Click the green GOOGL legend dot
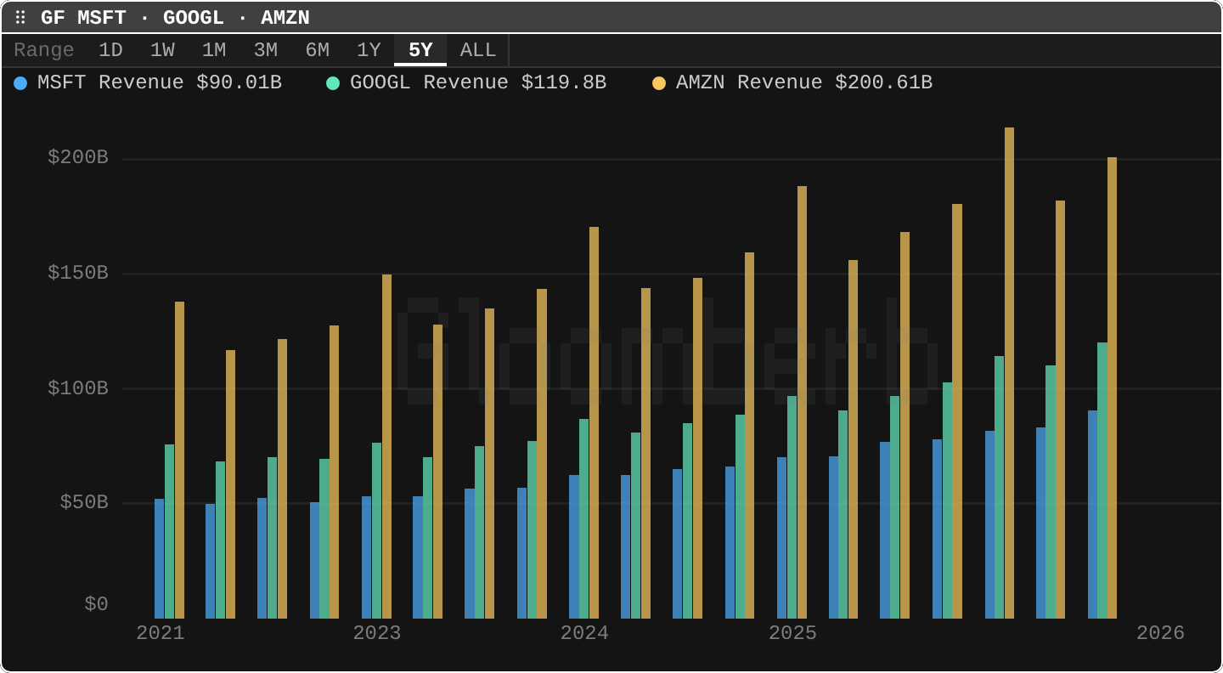 pyautogui.click(x=333, y=83)
